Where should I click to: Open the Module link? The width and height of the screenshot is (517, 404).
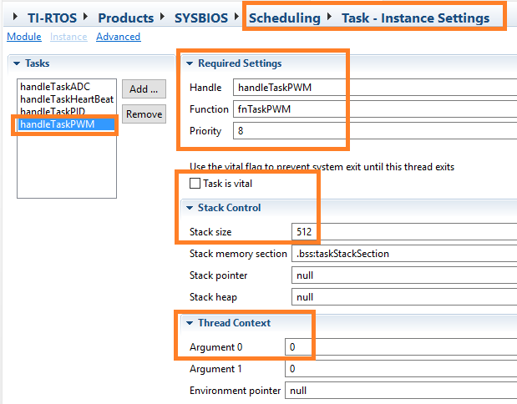(x=23, y=37)
